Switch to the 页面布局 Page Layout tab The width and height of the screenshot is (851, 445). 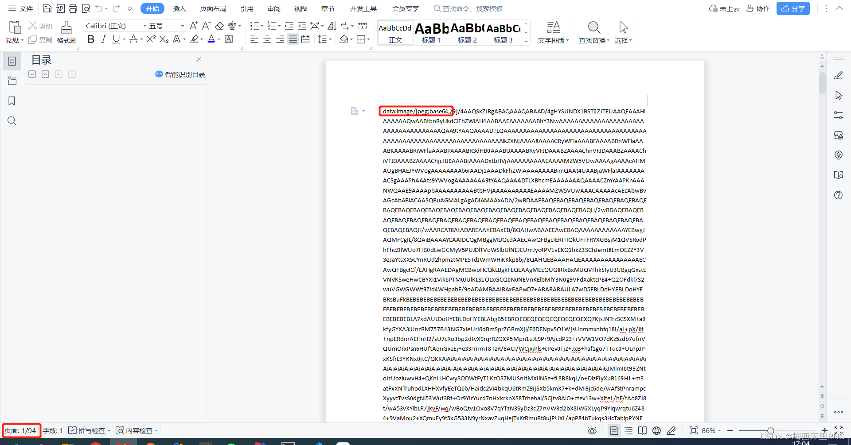point(213,8)
